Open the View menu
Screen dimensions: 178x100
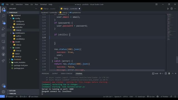(x=27, y=4)
